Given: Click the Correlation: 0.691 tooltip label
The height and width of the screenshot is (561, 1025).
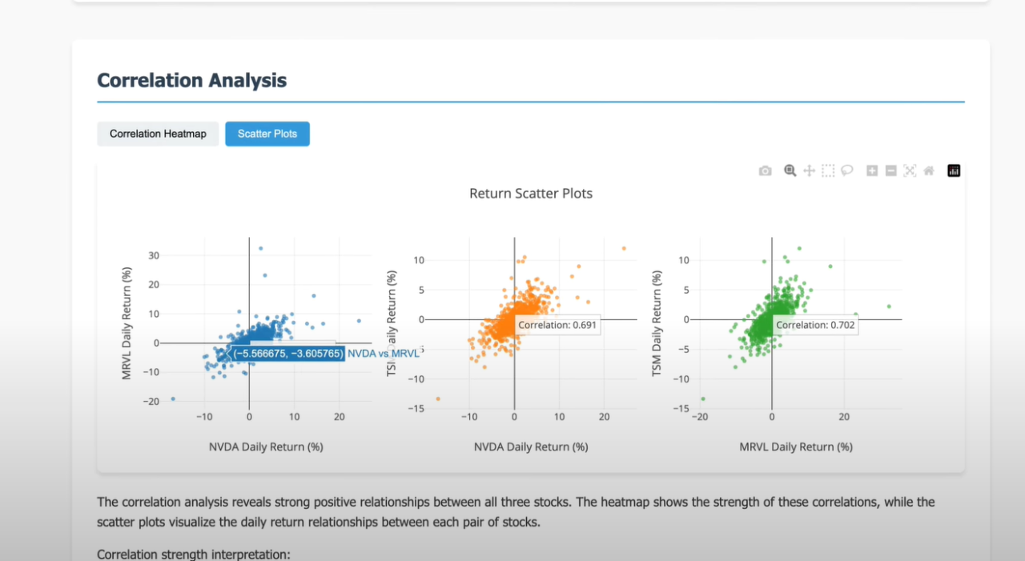Looking at the screenshot, I should (x=557, y=325).
